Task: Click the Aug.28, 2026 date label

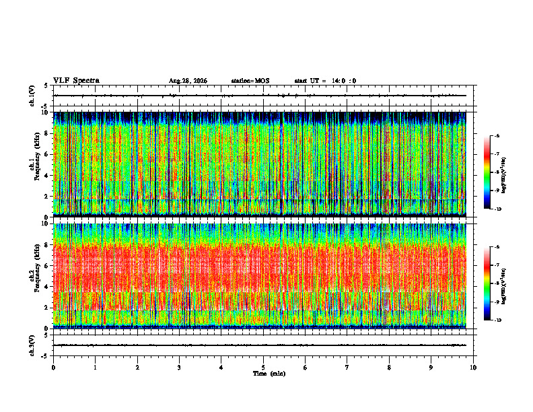Action: tap(188, 81)
